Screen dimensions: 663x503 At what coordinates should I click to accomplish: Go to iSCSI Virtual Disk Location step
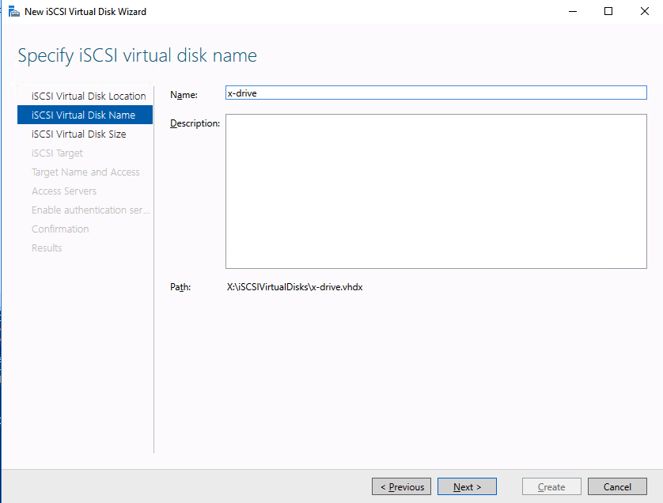click(x=89, y=96)
